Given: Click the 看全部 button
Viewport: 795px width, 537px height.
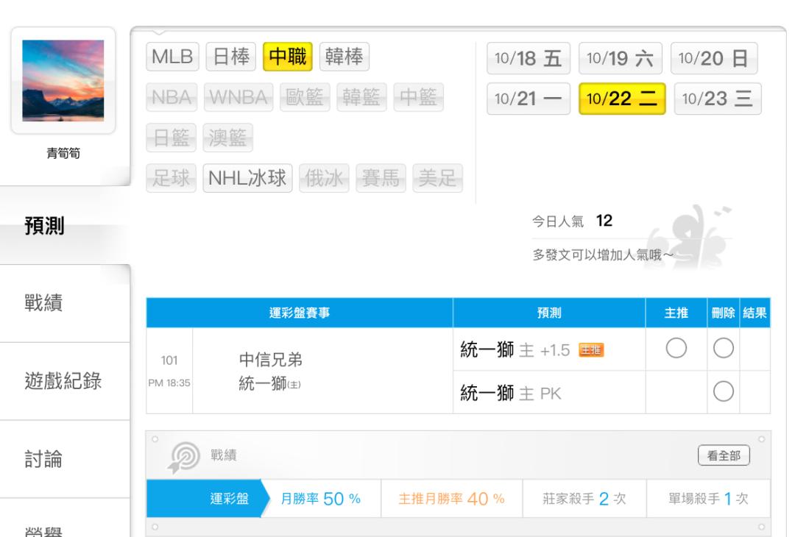Looking at the screenshot, I should [x=724, y=456].
